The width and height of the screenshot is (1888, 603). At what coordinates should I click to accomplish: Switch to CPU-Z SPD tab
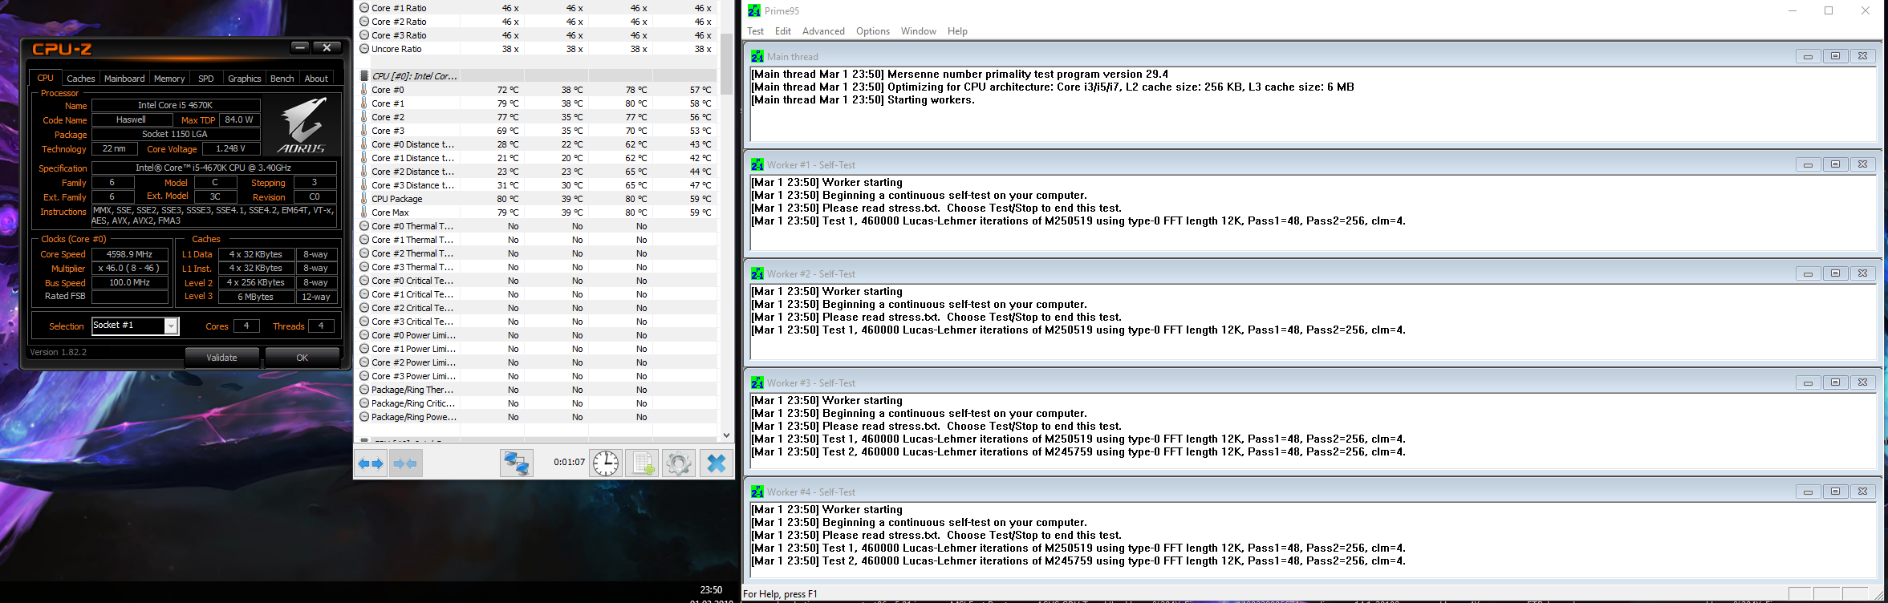(x=206, y=79)
